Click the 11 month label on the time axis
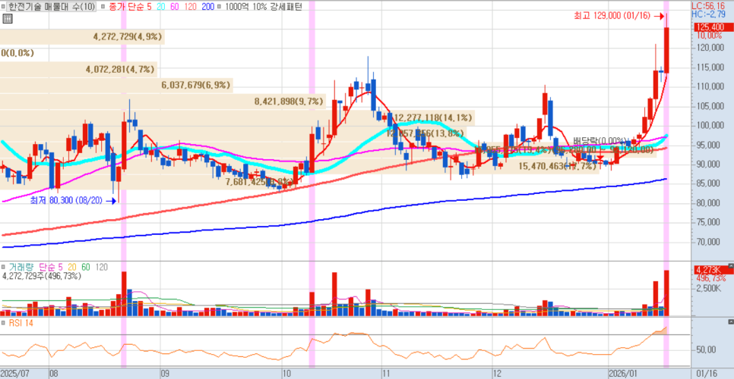Viewport: 734px width, 379px height. point(387,374)
